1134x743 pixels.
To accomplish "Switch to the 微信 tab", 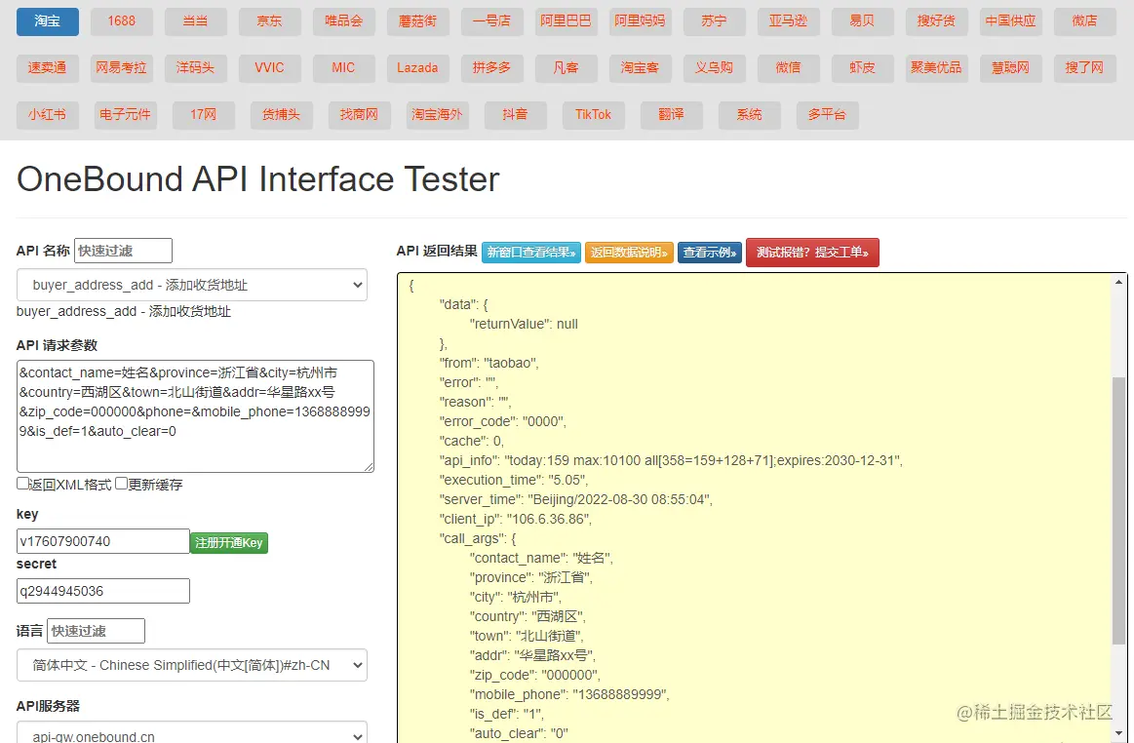I will [x=788, y=67].
